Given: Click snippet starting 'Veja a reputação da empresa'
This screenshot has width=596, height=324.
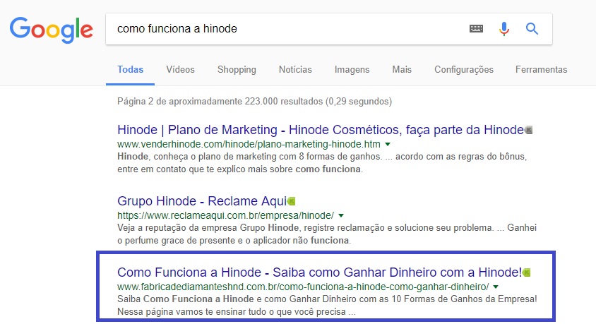Looking at the screenshot, I should coord(327,234).
